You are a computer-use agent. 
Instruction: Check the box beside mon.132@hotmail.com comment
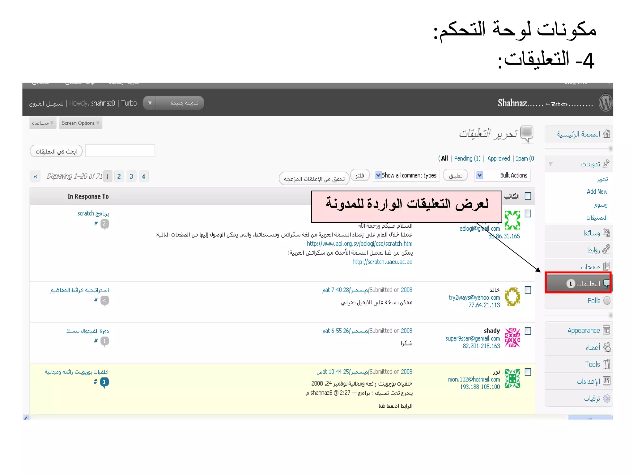pos(528,372)
